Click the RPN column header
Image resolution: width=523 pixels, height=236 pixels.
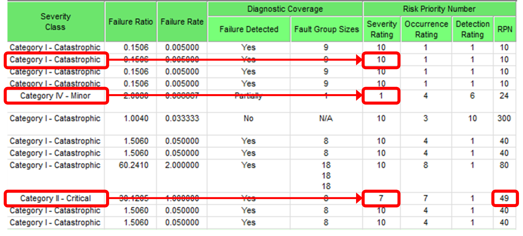504,30
